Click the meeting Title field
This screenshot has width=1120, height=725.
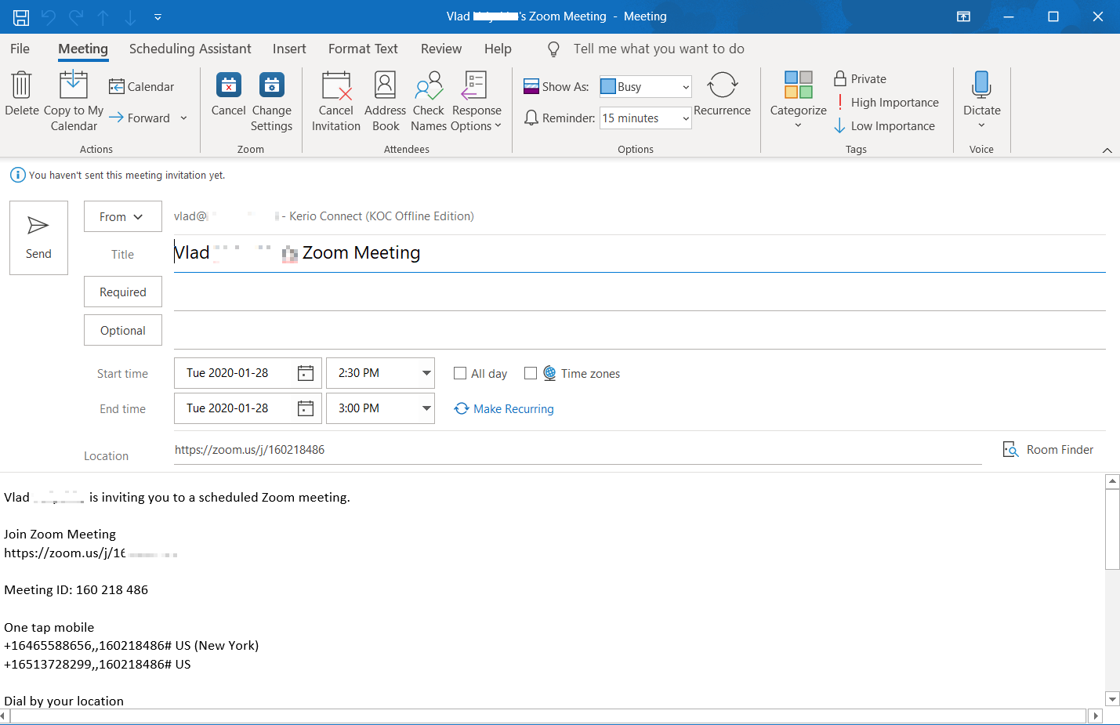pos(640,253)
